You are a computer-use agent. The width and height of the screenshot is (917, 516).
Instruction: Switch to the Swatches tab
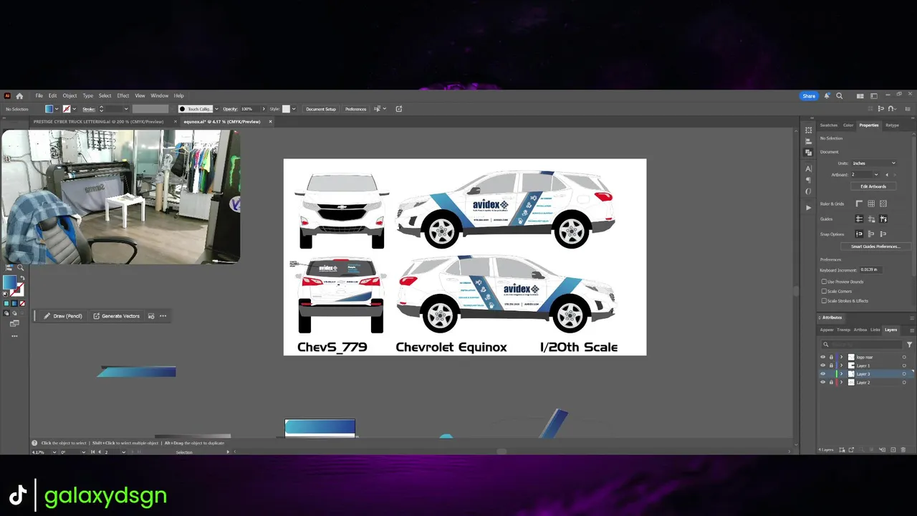click(829, 125)
